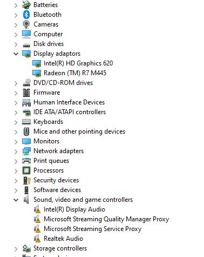The height and width of the screenshot is (257, 204).
Task: Collapse the Display adaptors category
Action: [16, 54]
